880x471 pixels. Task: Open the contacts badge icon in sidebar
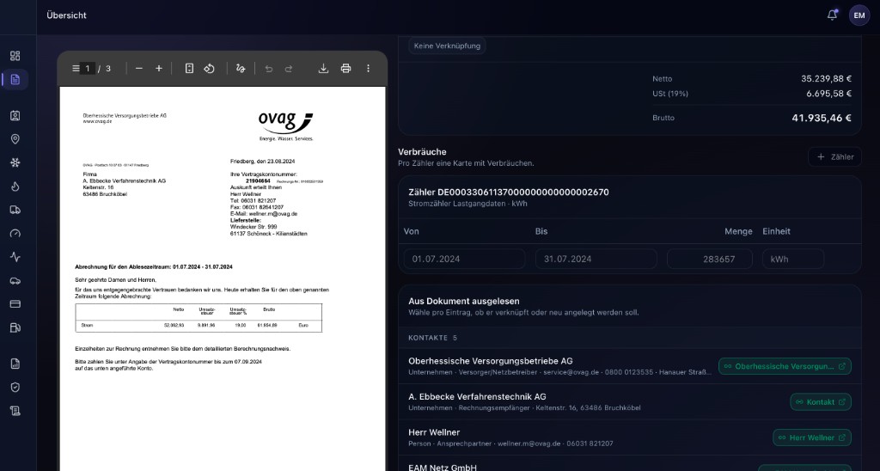point(15,115)
